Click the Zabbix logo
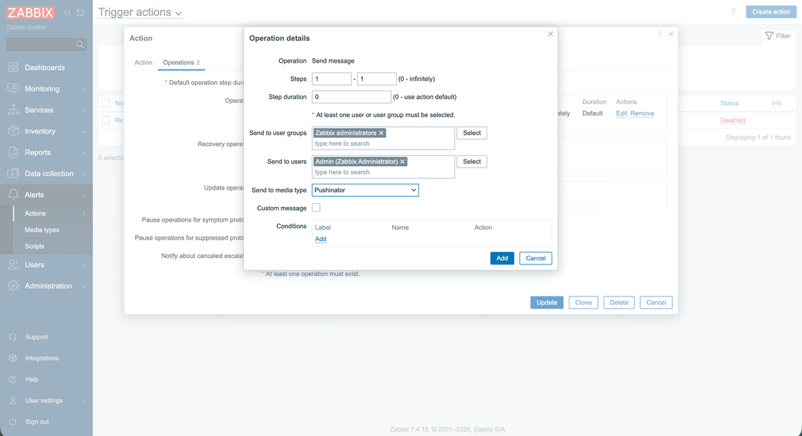802x436 pixels. 30,13
